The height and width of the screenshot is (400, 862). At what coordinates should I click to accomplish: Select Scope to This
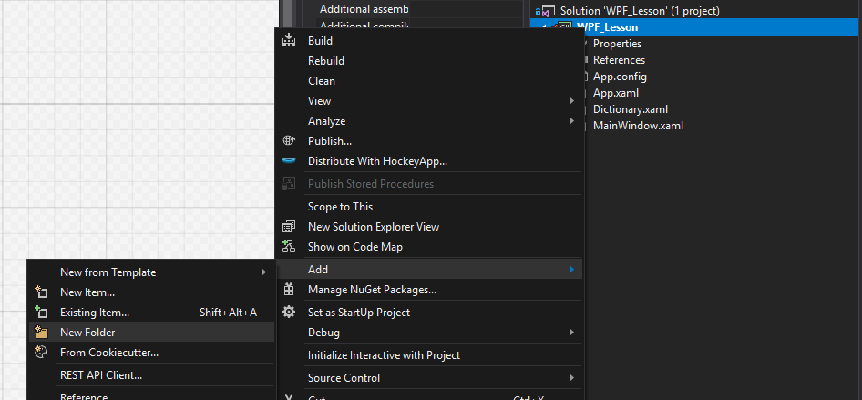click(x=429, y=207)
